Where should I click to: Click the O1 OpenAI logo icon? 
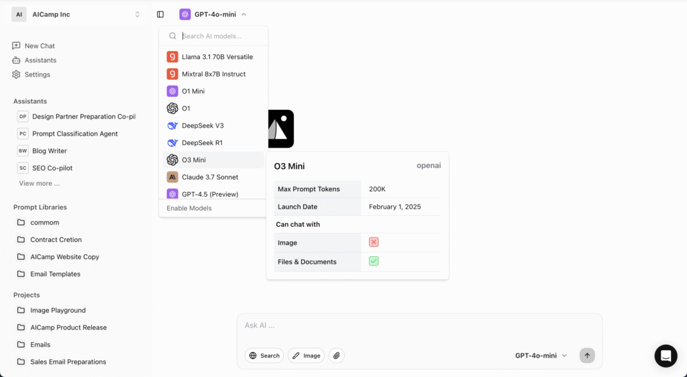click(172, 108)
